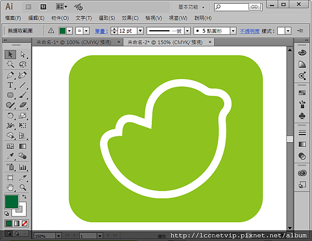Swap fill and stroke colors
Image resolution: width=312 pixels, height=241 pixels.
24,197
